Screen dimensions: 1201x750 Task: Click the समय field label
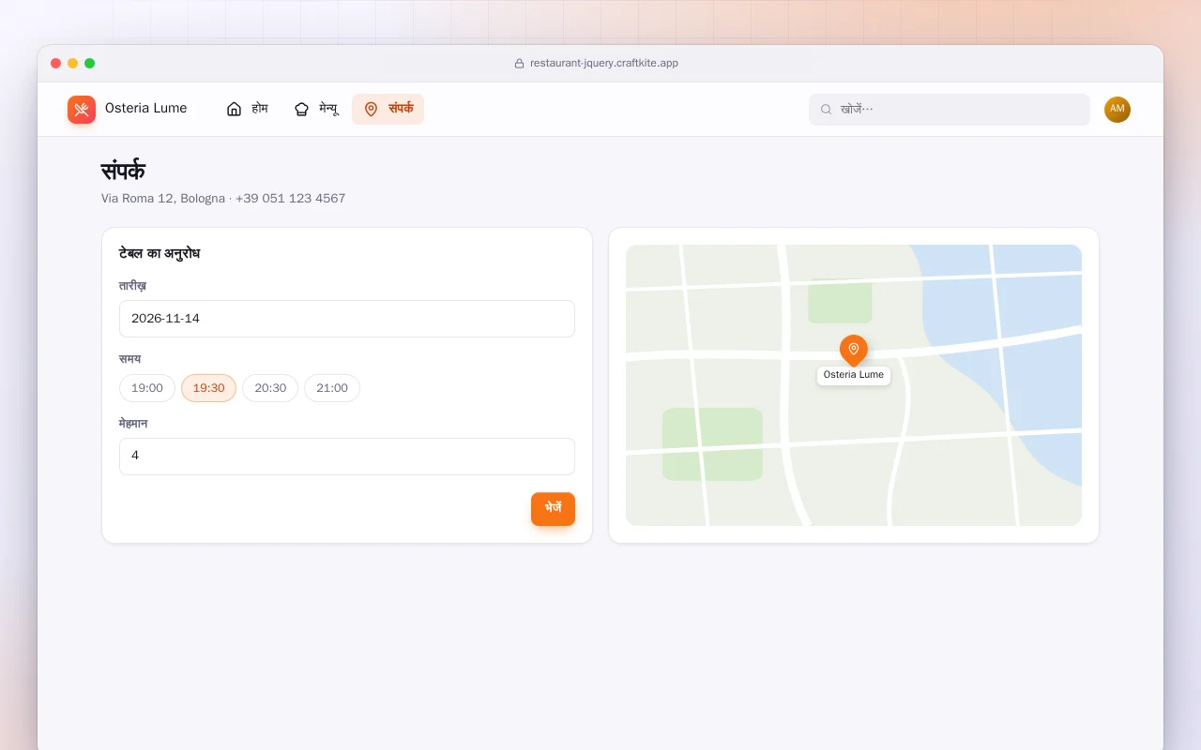click(129, 359)
